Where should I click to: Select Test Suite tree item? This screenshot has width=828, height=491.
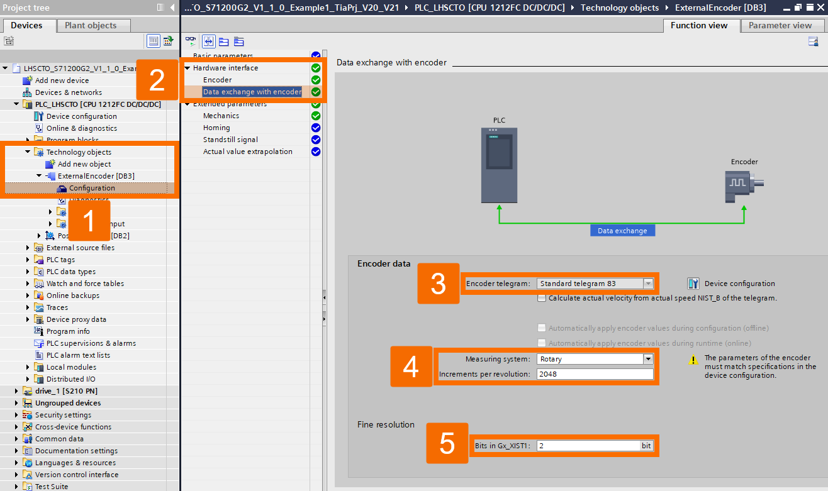coord(52,487)
